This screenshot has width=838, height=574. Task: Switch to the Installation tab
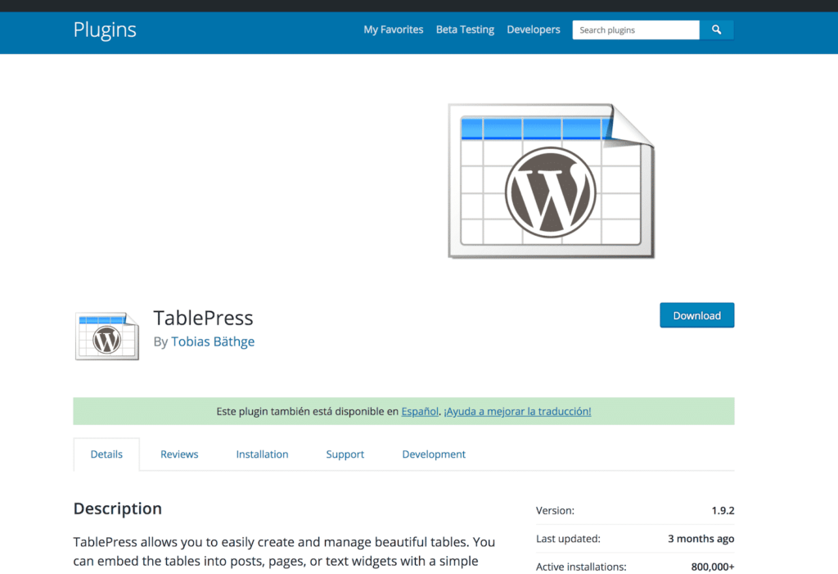click(x=262, y=454)
